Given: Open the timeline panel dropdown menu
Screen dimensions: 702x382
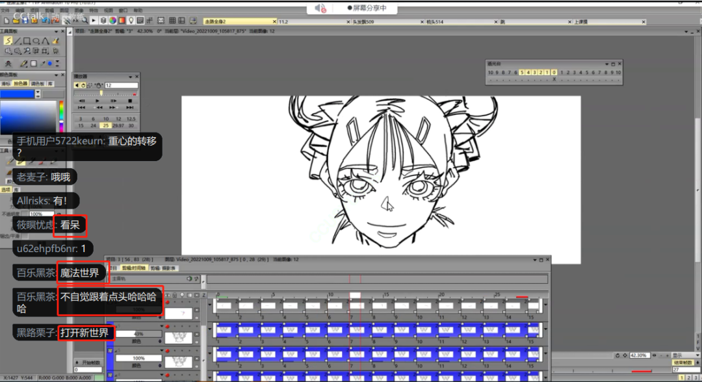Looking at the screenshot, I should (534, 259).
